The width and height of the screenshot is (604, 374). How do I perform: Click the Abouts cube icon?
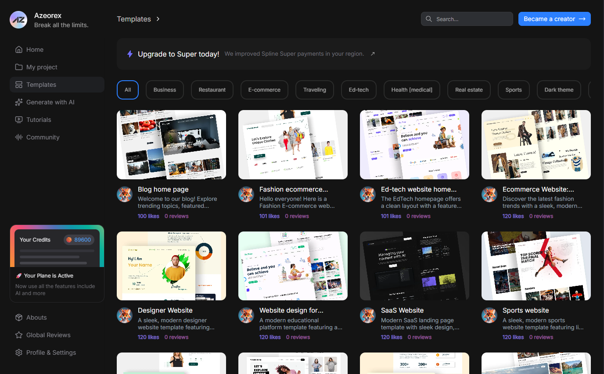tap(19, 317)
